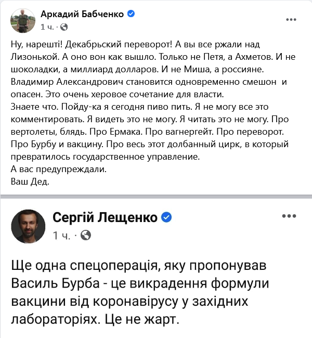The width and height of the screenshot is (312, 338).
Task: Click verified checkmark beside Сергій Лещенко
Action: tap(166, 217)
